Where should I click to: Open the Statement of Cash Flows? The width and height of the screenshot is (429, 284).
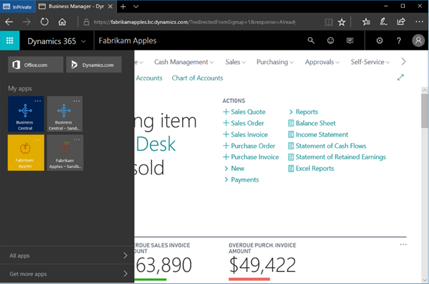[x=327, y=146]
